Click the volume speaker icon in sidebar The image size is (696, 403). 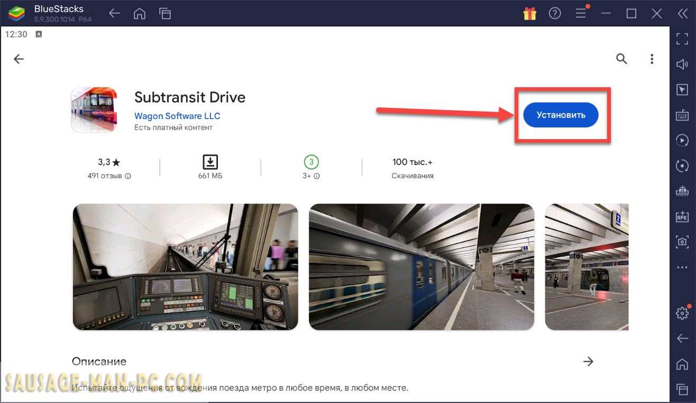tap(682, 65)
